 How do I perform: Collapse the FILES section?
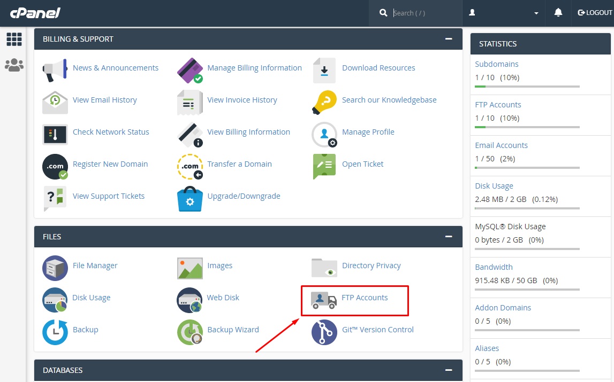(x=449, y=236)
